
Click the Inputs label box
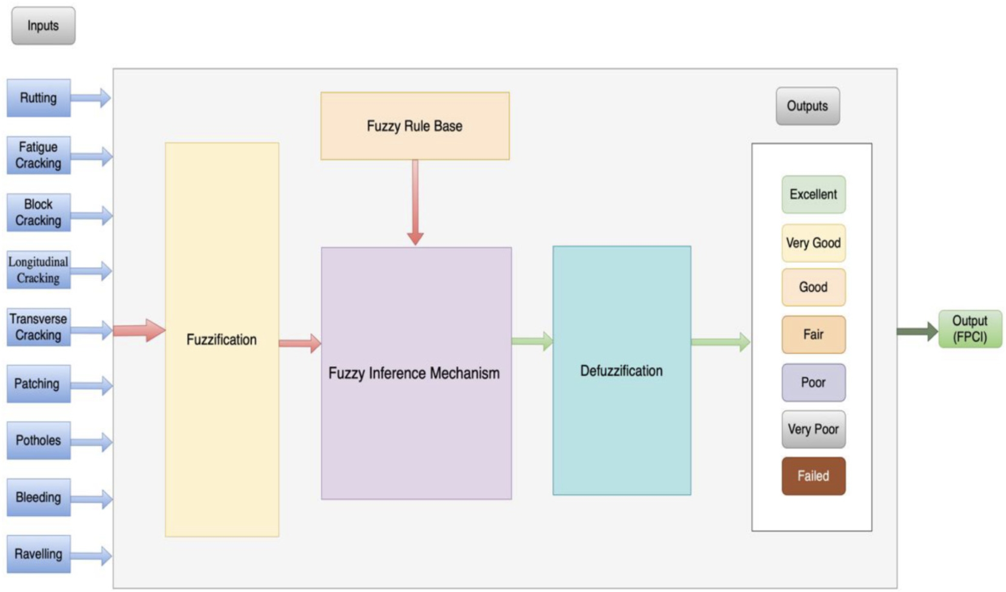pyautogui.click(x=43, y=26)
